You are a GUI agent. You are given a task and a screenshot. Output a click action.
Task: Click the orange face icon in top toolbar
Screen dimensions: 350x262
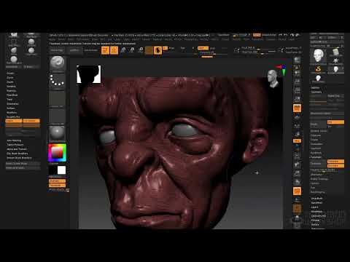click(x=157, y=50)
